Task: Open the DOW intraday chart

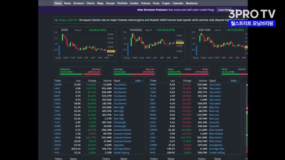Action: (x=85, y=44)
